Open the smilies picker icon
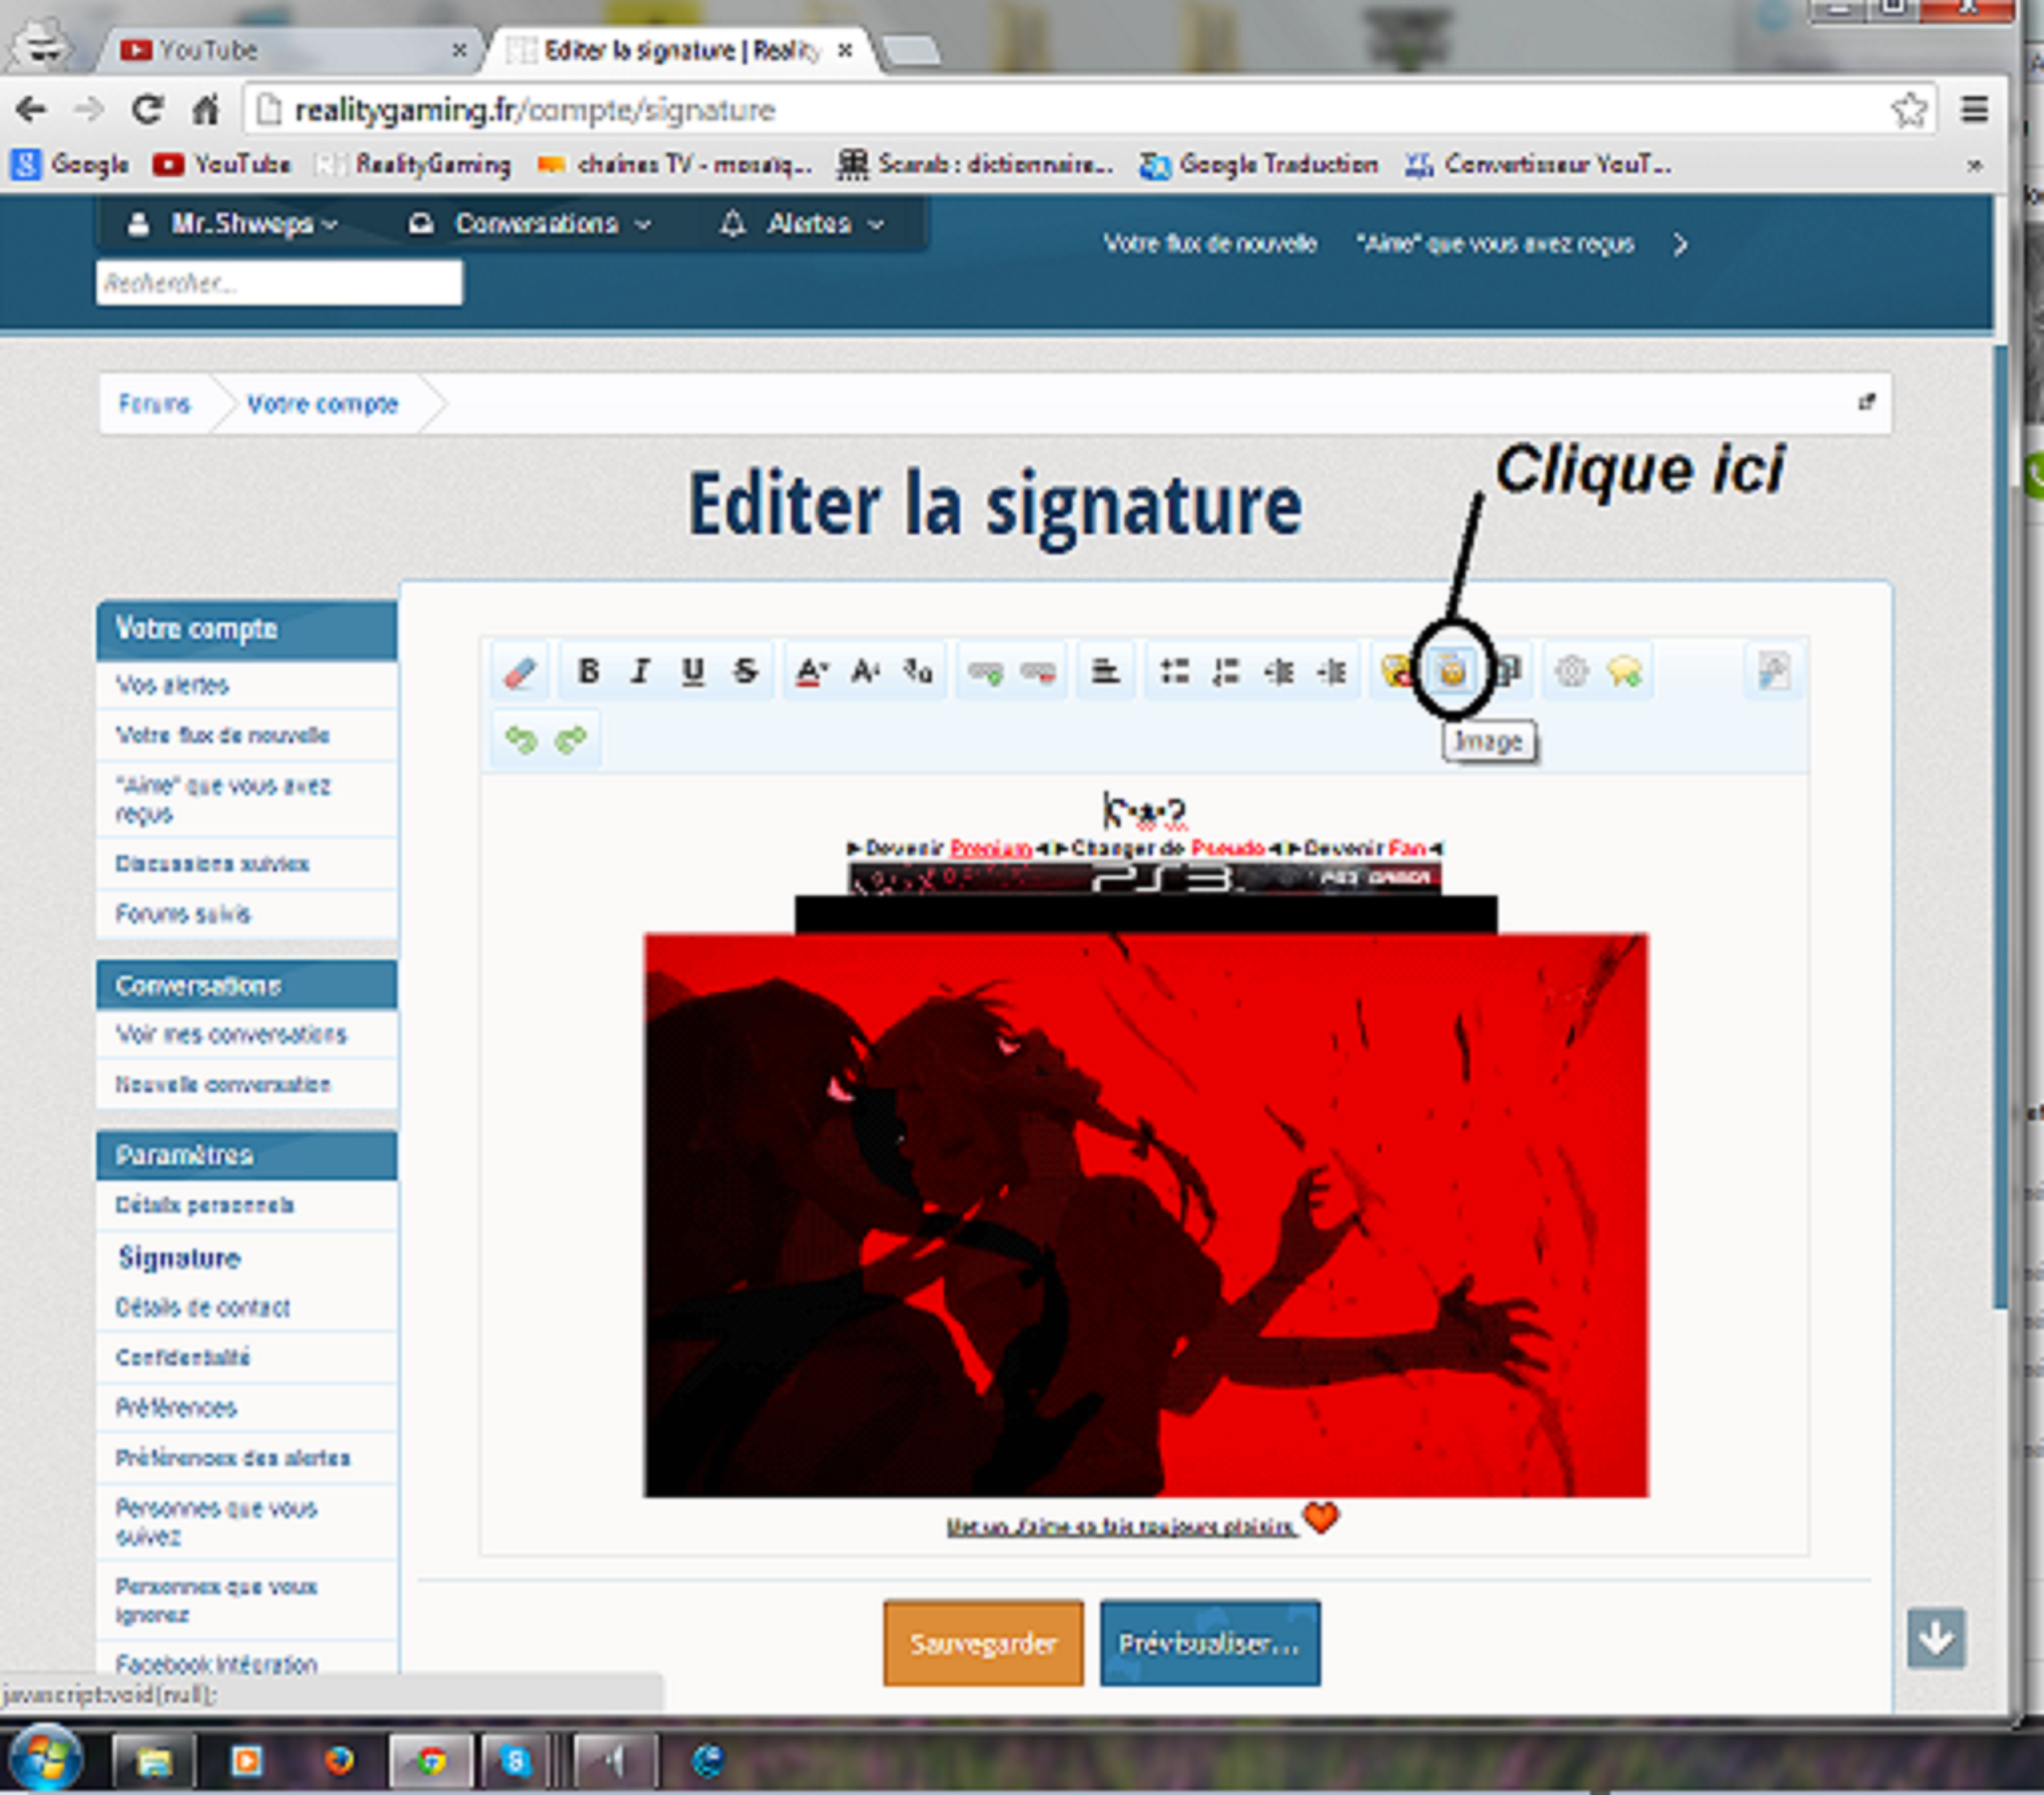This screenshot has height=1795, width=2044. [x=1396, y=671]
